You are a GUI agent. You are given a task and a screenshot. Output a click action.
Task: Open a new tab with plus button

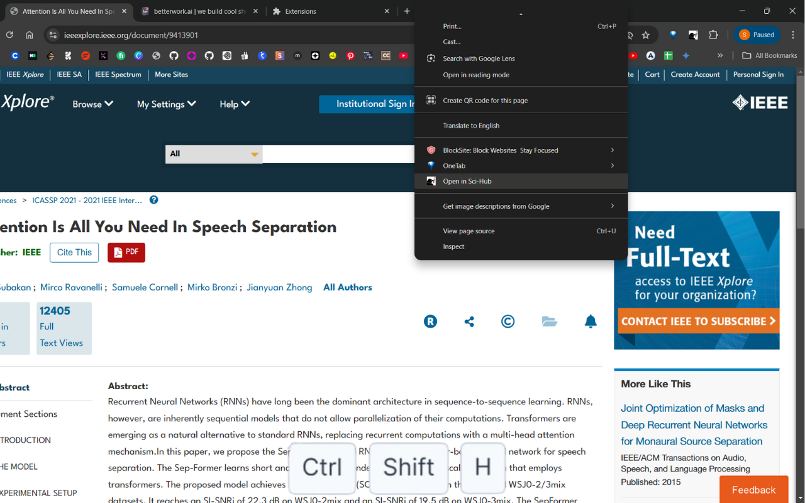[407, 11]
